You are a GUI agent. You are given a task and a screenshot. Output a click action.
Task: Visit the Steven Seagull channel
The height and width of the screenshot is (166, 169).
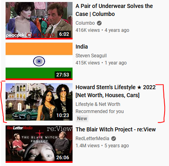coord(91,56)
